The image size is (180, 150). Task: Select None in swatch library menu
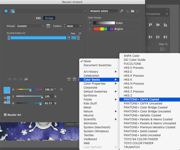(x=99, y=61)
